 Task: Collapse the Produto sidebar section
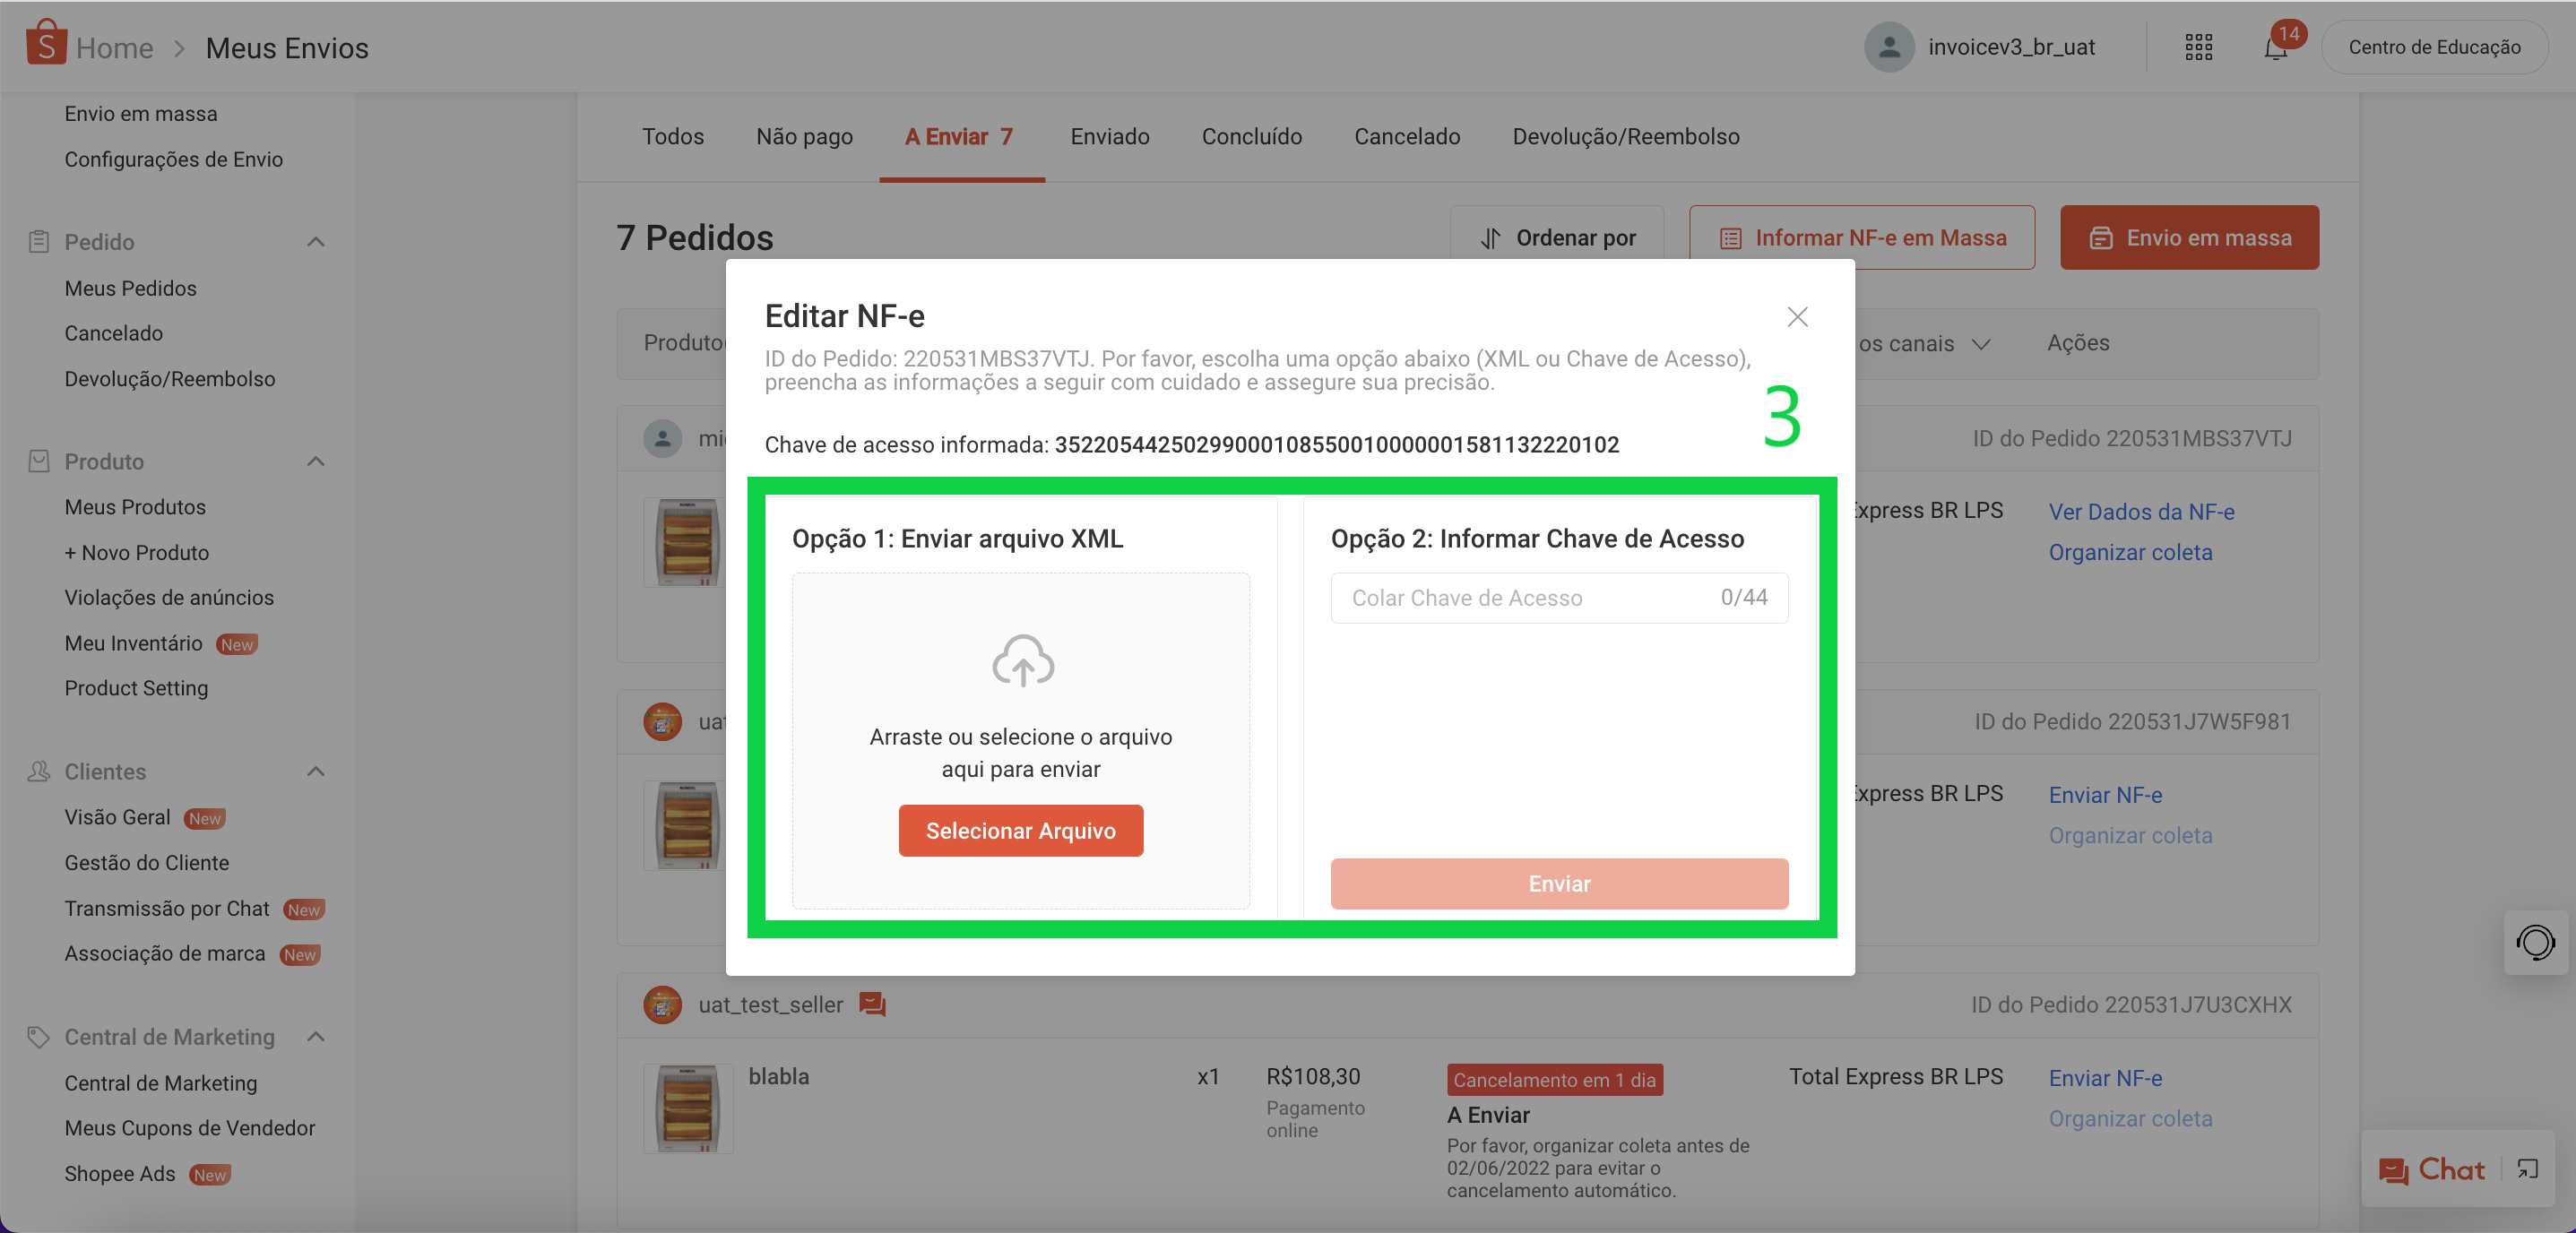pos(316,461)
